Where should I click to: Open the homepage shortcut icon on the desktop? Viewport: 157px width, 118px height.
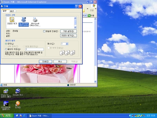pyautogui.click(x=6, y=105)
